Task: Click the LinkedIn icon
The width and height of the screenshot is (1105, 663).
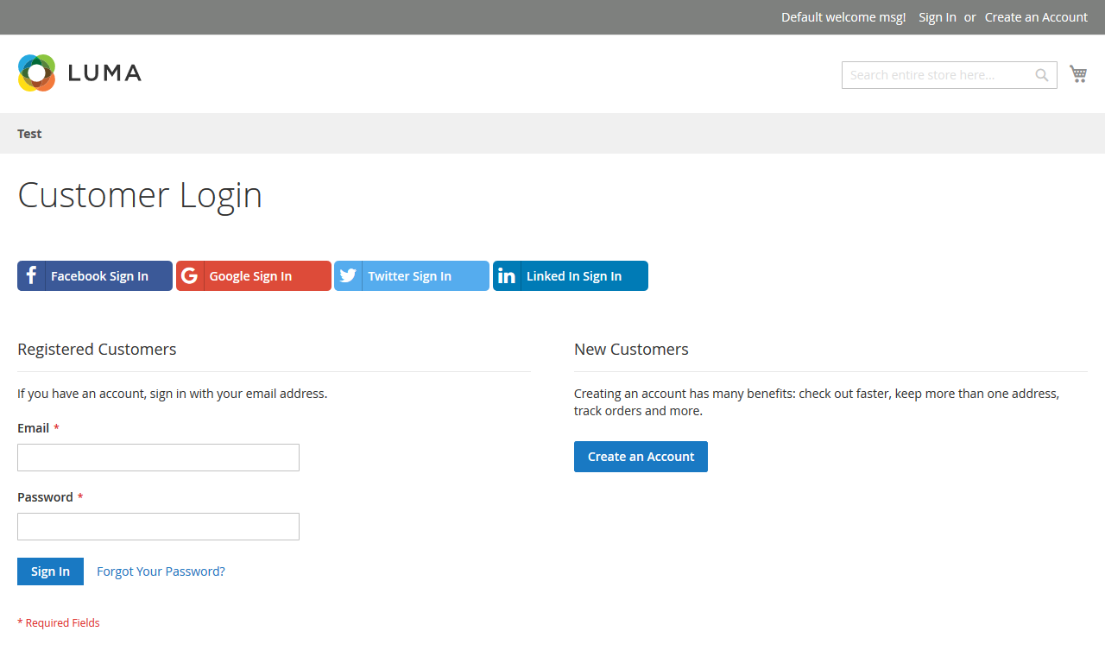Action: tap(506, 275)
